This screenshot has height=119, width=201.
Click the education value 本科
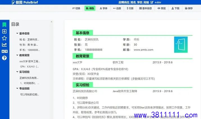136,39
